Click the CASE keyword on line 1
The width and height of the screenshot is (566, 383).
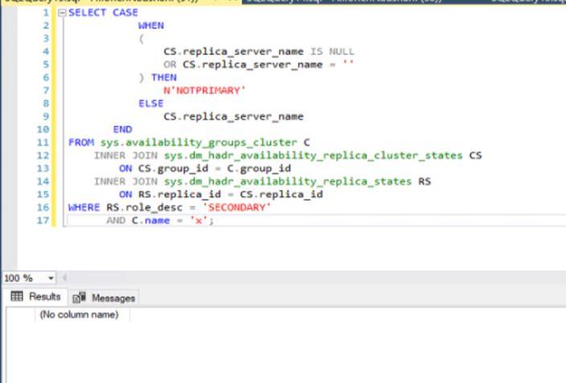click(x=125, y=13)
